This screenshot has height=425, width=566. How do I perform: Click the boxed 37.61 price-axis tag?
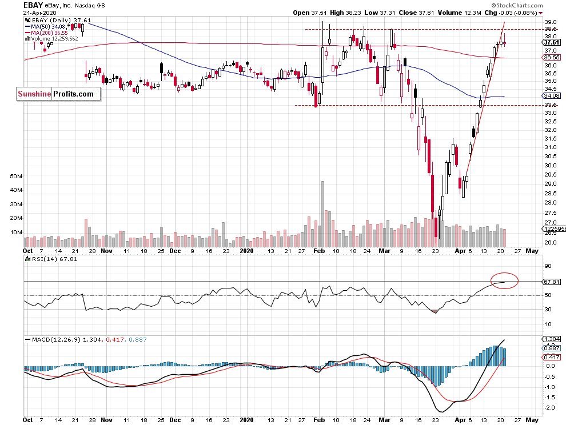552,43
